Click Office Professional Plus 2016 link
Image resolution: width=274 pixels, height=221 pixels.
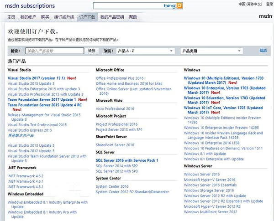click(x=119, y=78)
